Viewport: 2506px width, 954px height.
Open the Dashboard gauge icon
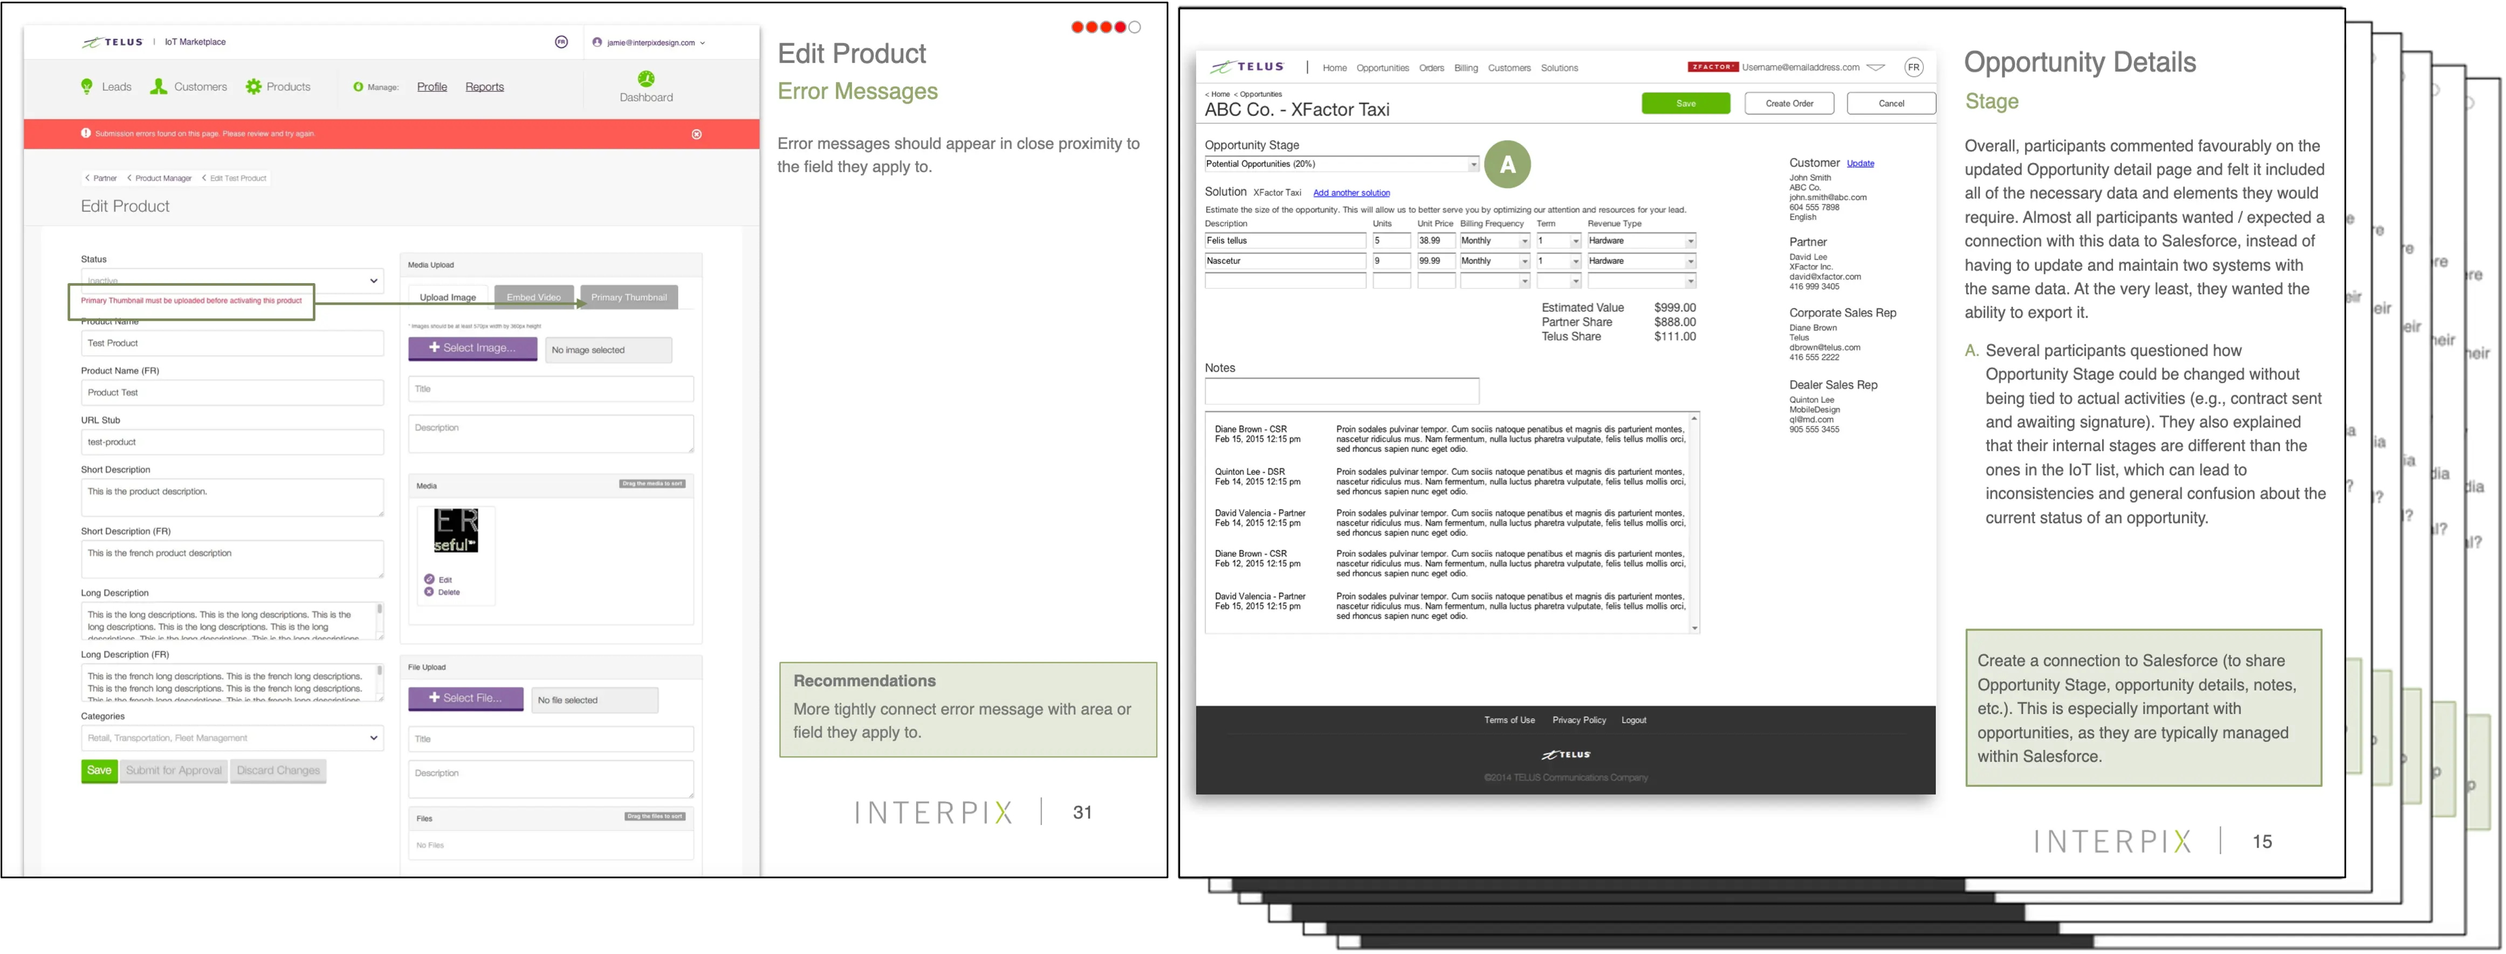coord(646,79)
